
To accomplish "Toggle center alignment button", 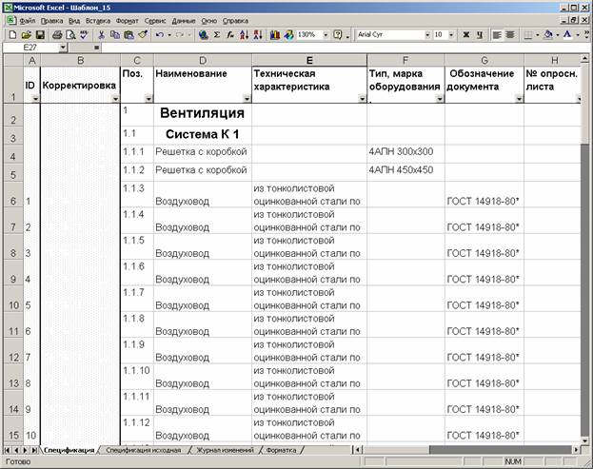I will click(511, 34).
